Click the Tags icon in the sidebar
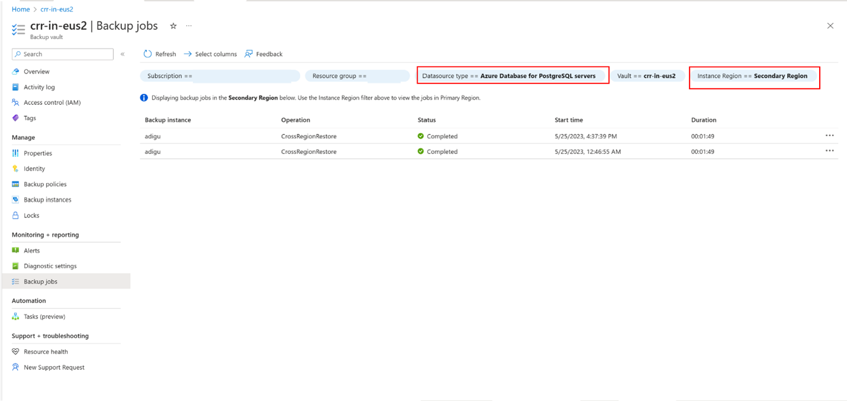The height and width of the screenshot is (401, 847). point(15,118)
